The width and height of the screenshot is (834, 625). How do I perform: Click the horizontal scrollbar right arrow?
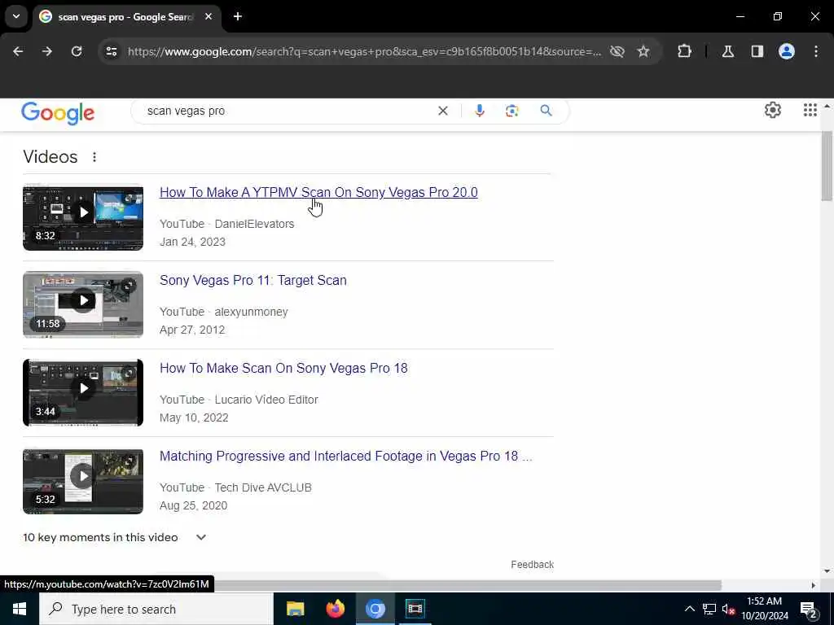[x=814, y=585]
